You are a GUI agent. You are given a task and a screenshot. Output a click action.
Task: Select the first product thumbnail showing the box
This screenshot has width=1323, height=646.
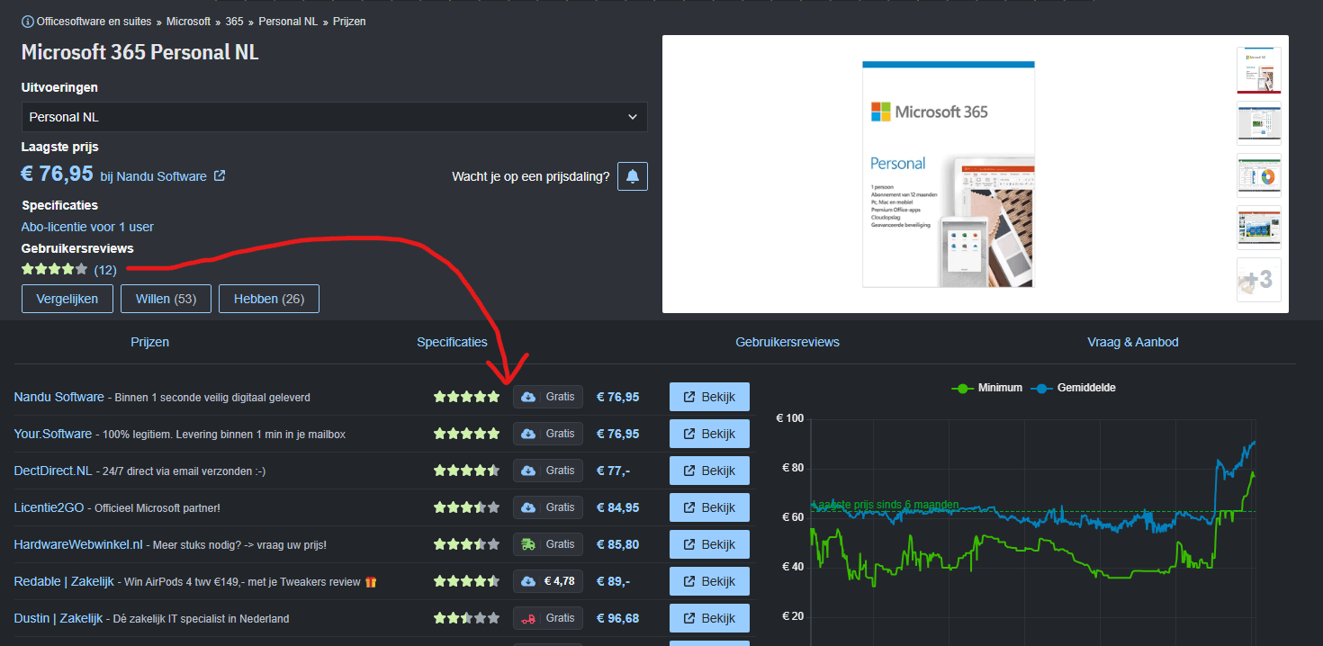[x=1258, y=70]
